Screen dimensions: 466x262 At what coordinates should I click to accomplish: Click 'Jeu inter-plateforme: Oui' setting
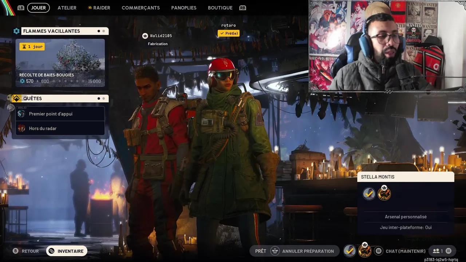click(x=406, y=227)
